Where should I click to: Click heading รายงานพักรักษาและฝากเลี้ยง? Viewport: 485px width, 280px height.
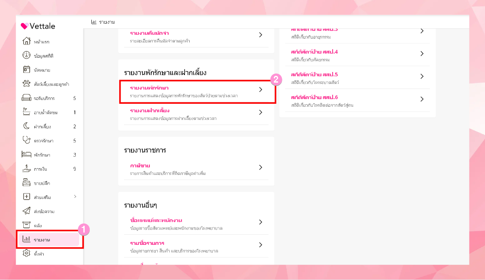pyautogui.click(x=165, y=73)
